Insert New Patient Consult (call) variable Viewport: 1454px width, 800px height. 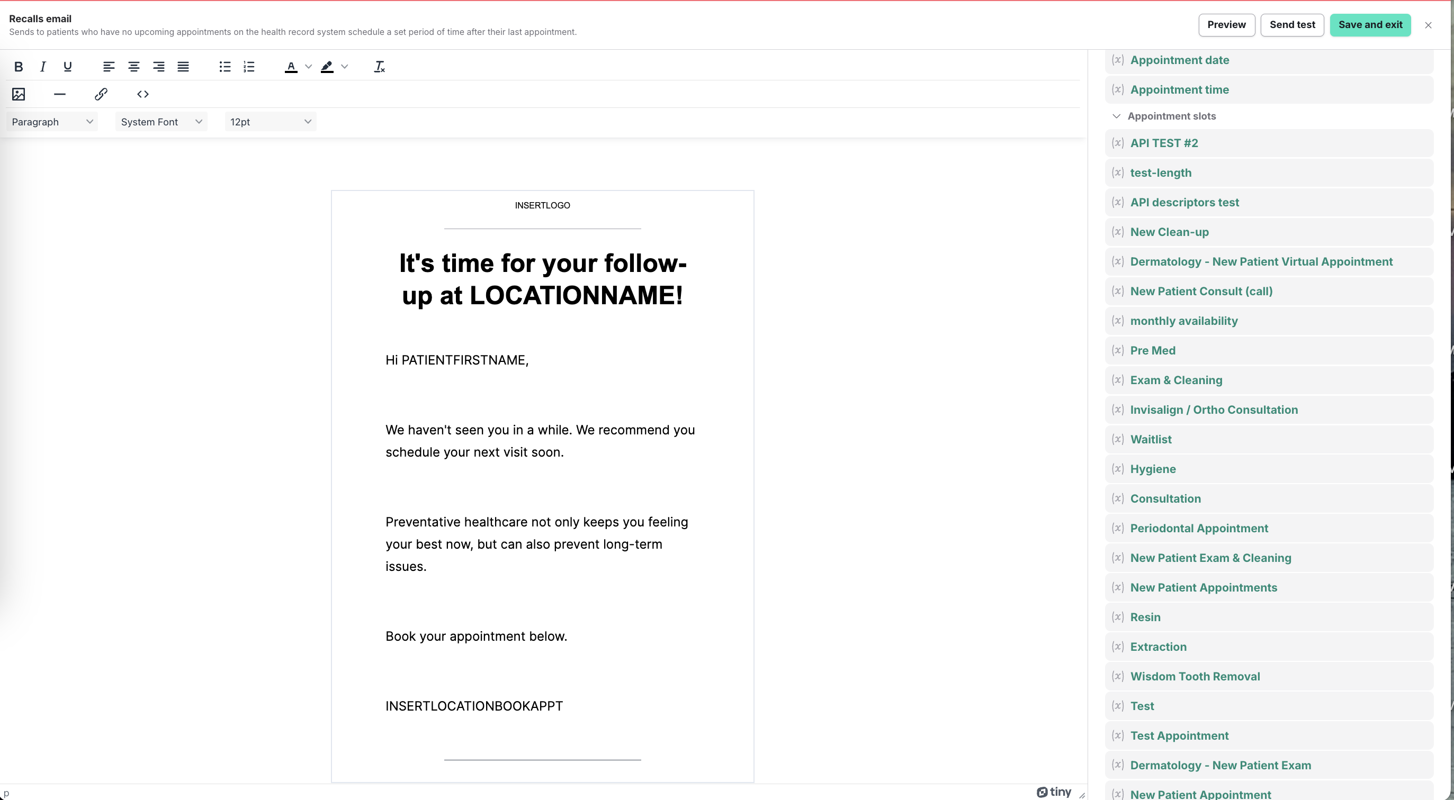pos(1269,291)
